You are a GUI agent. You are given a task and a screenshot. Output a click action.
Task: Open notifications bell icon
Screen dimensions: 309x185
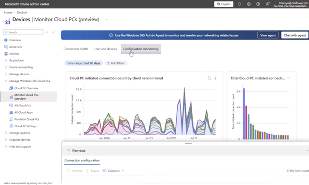239,4
